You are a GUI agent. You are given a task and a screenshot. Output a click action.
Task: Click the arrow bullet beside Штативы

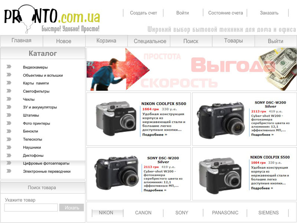point(9,115)
